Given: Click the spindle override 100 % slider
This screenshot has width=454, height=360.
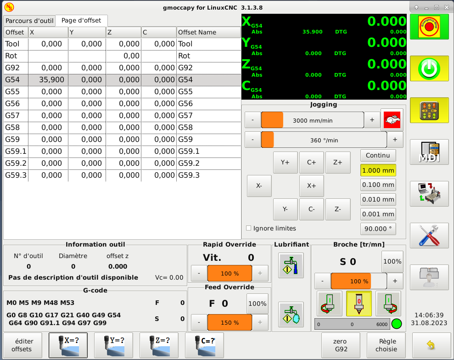Looking at the screenshot, I should [x=359, y=281].
